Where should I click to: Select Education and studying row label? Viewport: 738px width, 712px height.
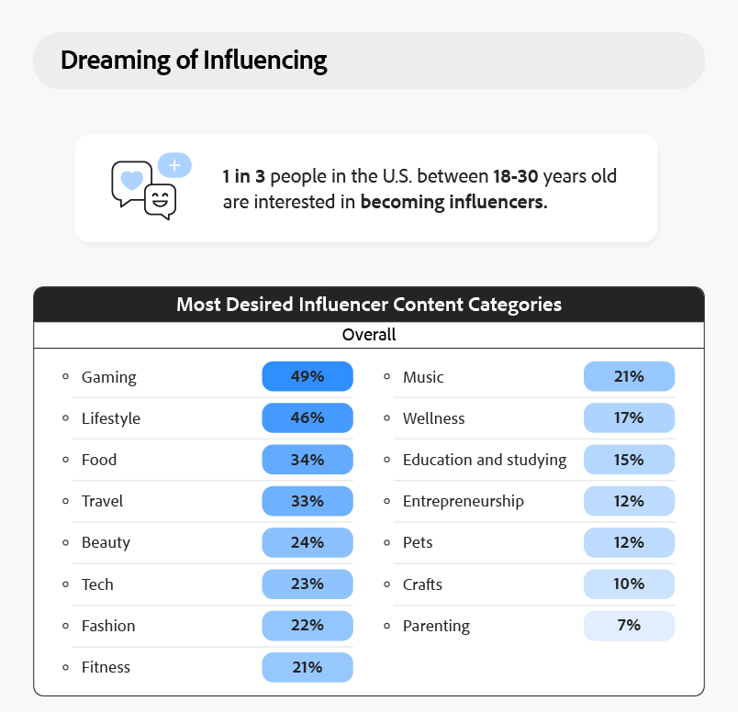[x=485, y=460]
